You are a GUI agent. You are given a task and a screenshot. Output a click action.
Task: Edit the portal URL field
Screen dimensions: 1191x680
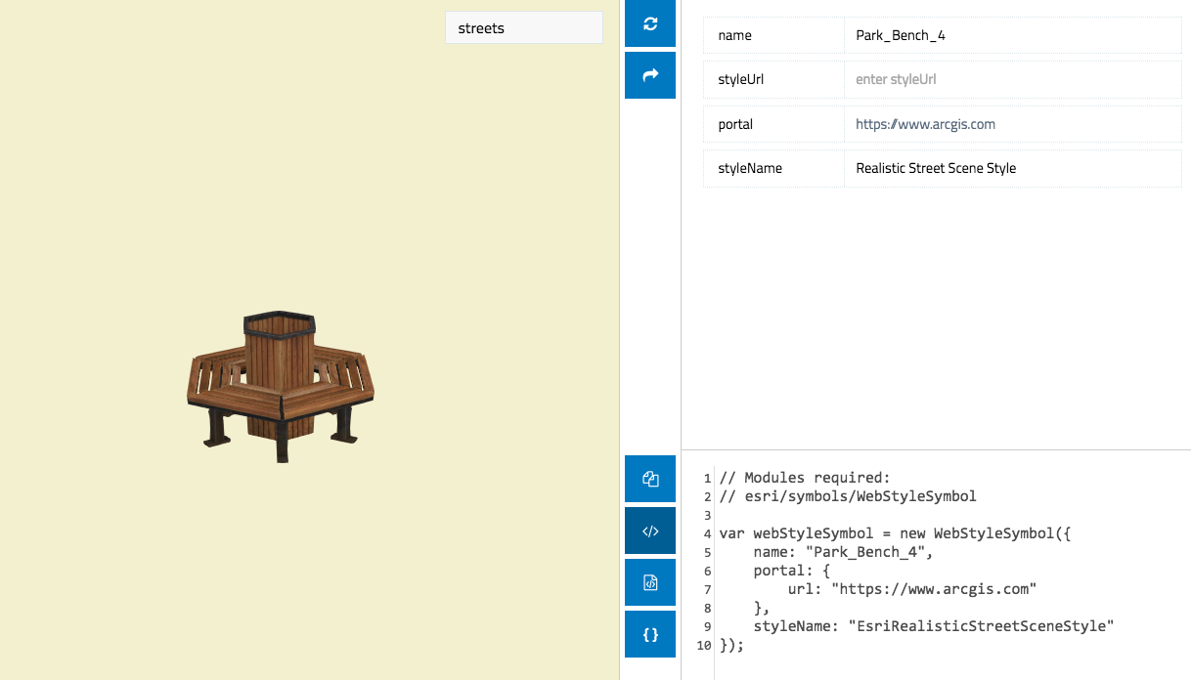(x=1013, y=124)
